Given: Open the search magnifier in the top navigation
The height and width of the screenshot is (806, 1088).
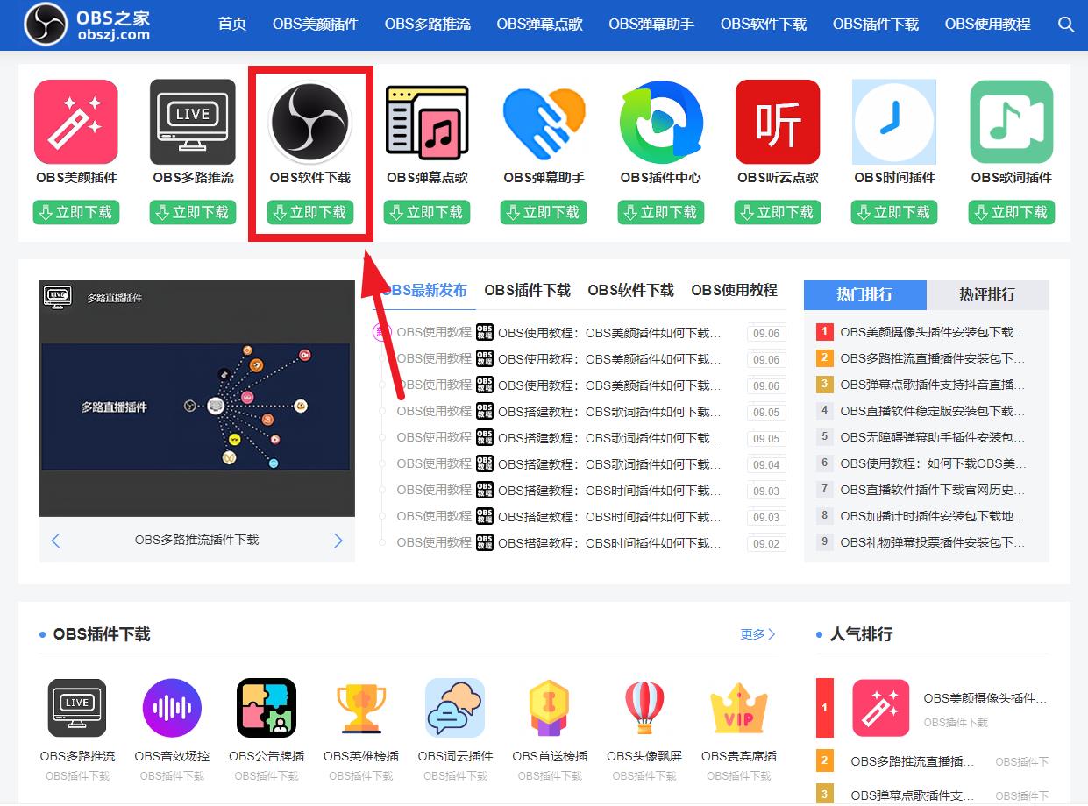Looking at the screenshot, I should (x=1066, y=25).
